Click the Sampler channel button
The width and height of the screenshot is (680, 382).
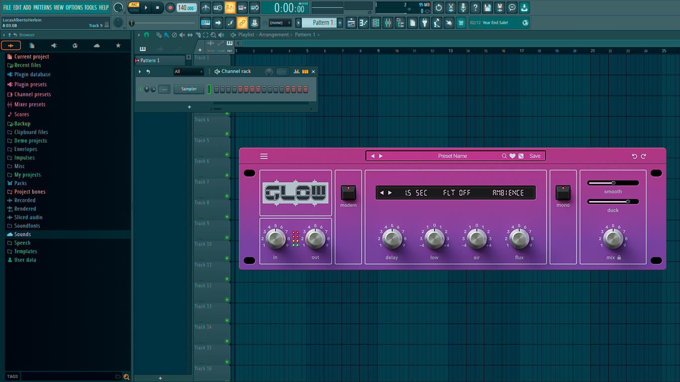tap(189, 89)
